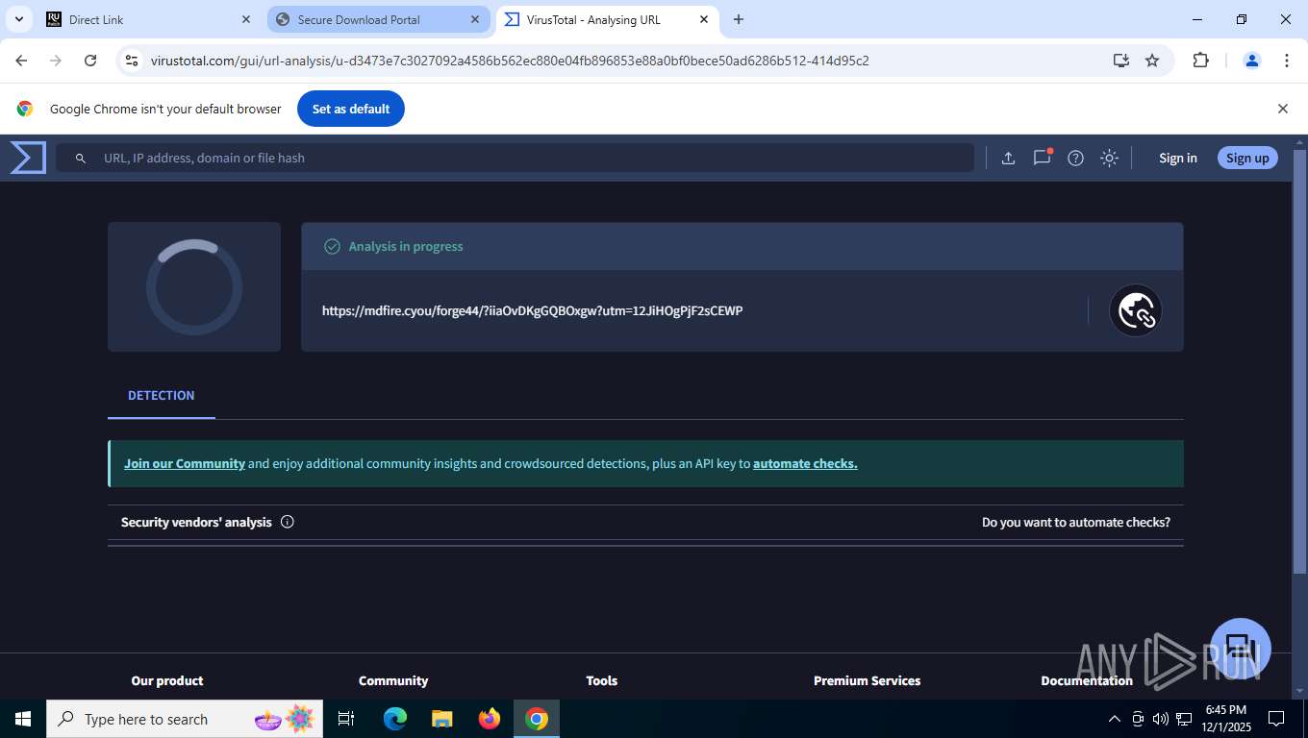
Task: Click the Sign in link
Action: (x=1178, y=158)
